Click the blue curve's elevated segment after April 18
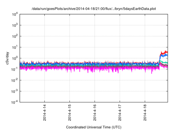Screen dimensions: 185x130 (x=164, y=55)
